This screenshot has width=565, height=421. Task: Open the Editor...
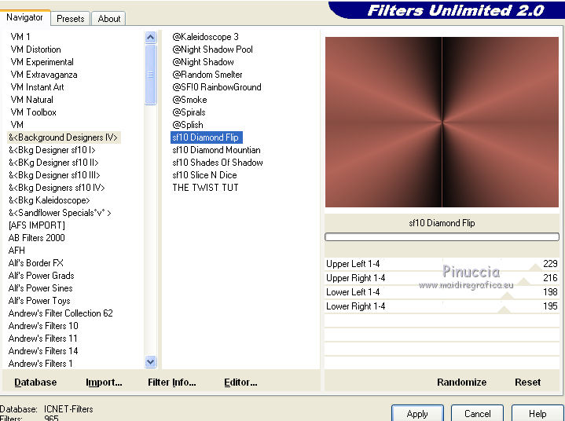pyautogui.click(x=240, y=382)
